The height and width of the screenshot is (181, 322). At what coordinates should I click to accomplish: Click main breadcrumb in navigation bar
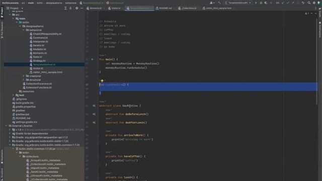[x=31, y=3]
